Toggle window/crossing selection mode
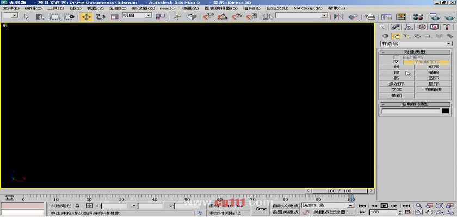 click(70, 17)
